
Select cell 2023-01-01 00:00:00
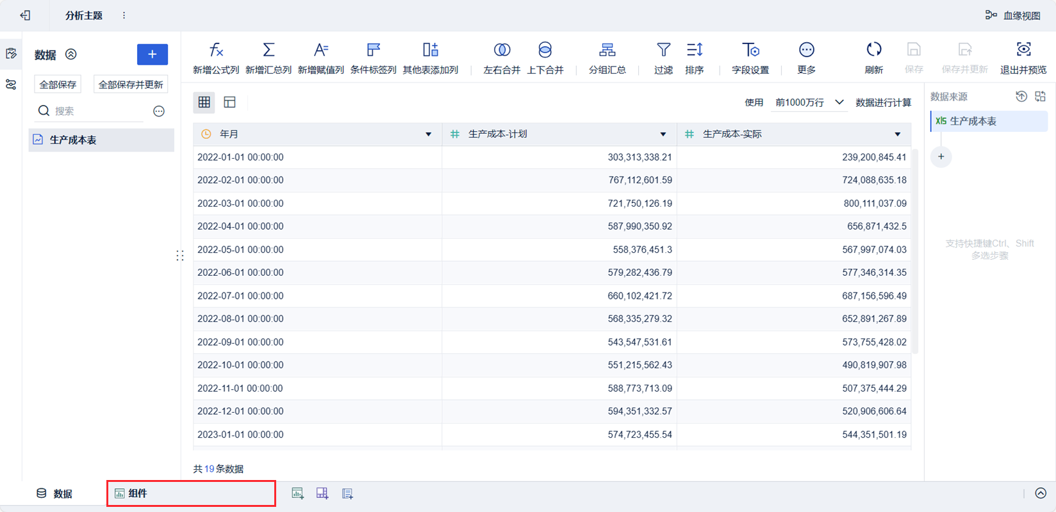[x=318, y=435]
